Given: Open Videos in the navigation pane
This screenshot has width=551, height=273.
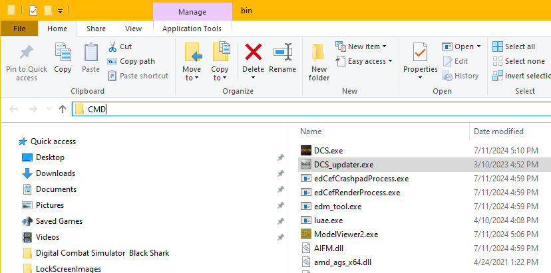Looking at the screenshot, I should pyautogui.click(x=41, y=237).
